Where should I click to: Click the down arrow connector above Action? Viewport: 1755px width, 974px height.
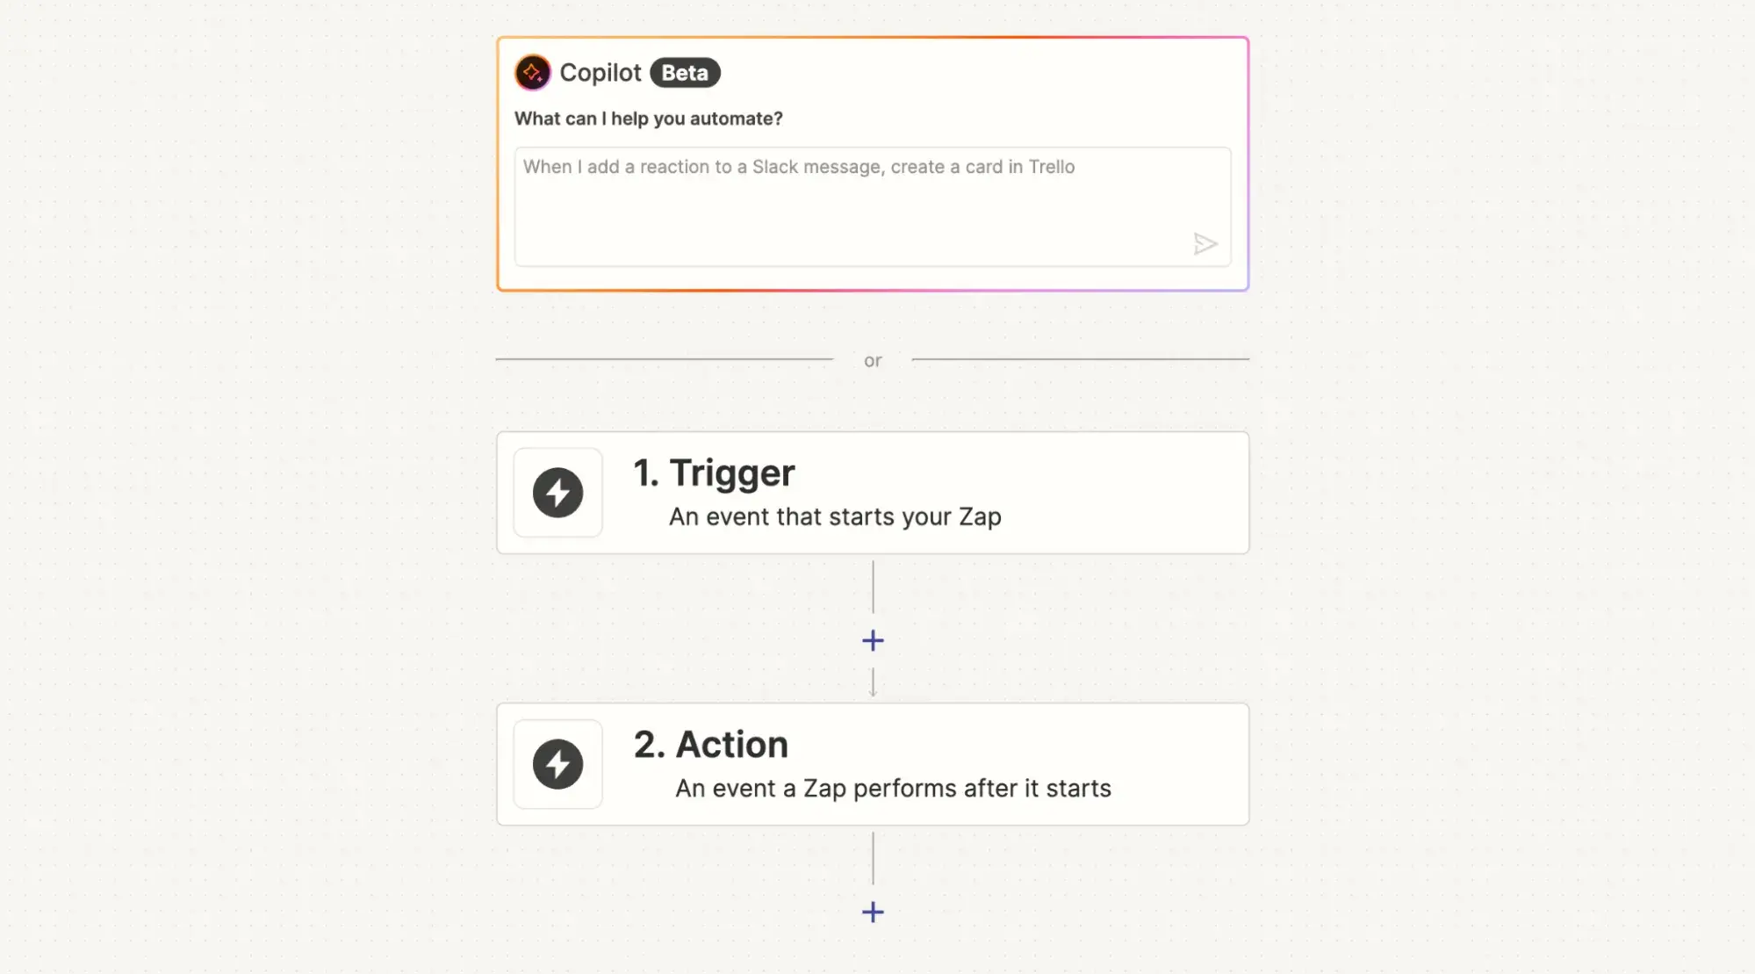(x=873, y=683)
